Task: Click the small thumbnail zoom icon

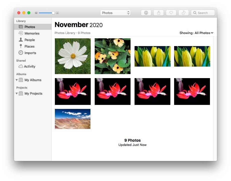Action: pyautogui.click(x=36, y=13)
